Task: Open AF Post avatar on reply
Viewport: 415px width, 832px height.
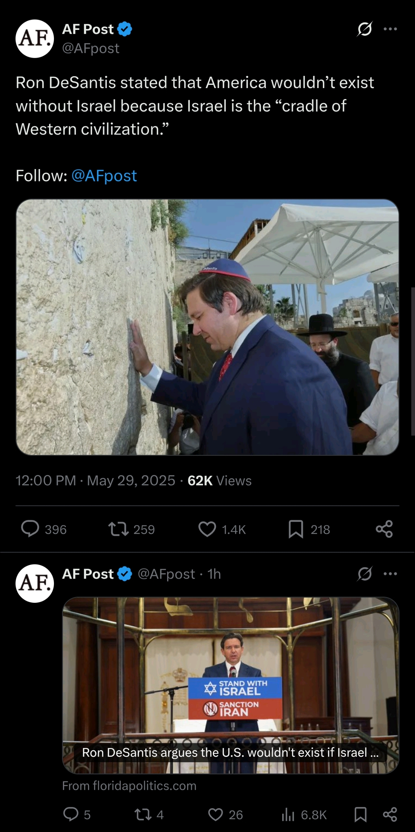Action: point(35,583)
